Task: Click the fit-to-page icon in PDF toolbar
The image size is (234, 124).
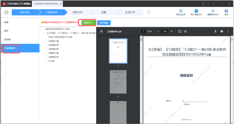Action: [180, 31]
